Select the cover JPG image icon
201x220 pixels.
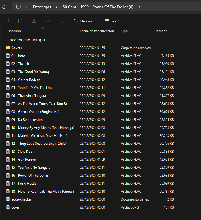pos(8,207)
